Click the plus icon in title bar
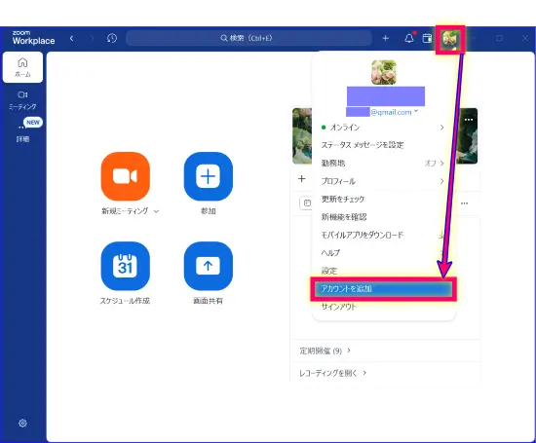The height and width of the screenshot is (443, 536). (x=386, y=38)
